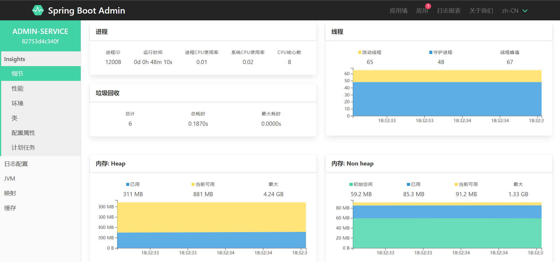Click the yellow 当前可用 Non heap swatch
The width and height of the screenshot is (560, 262).
pyautogui.click(x=456, y=184)
